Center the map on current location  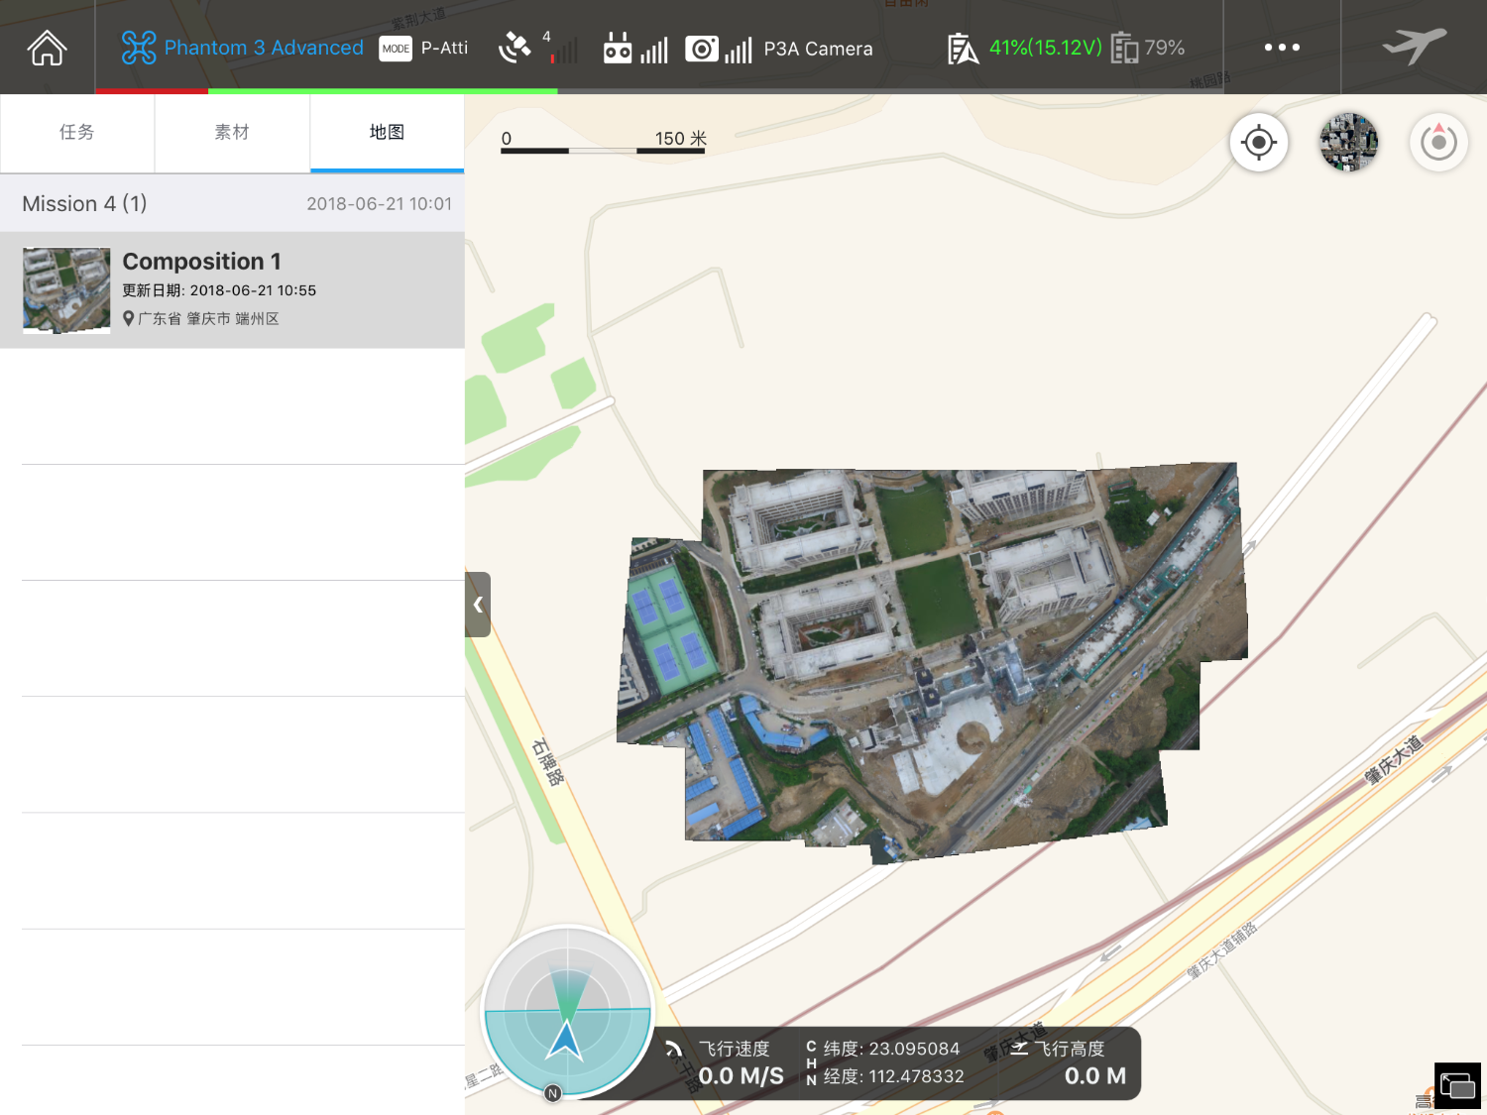point(1259,143)
